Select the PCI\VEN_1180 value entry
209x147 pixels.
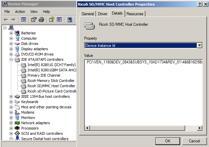coord(144,62)
